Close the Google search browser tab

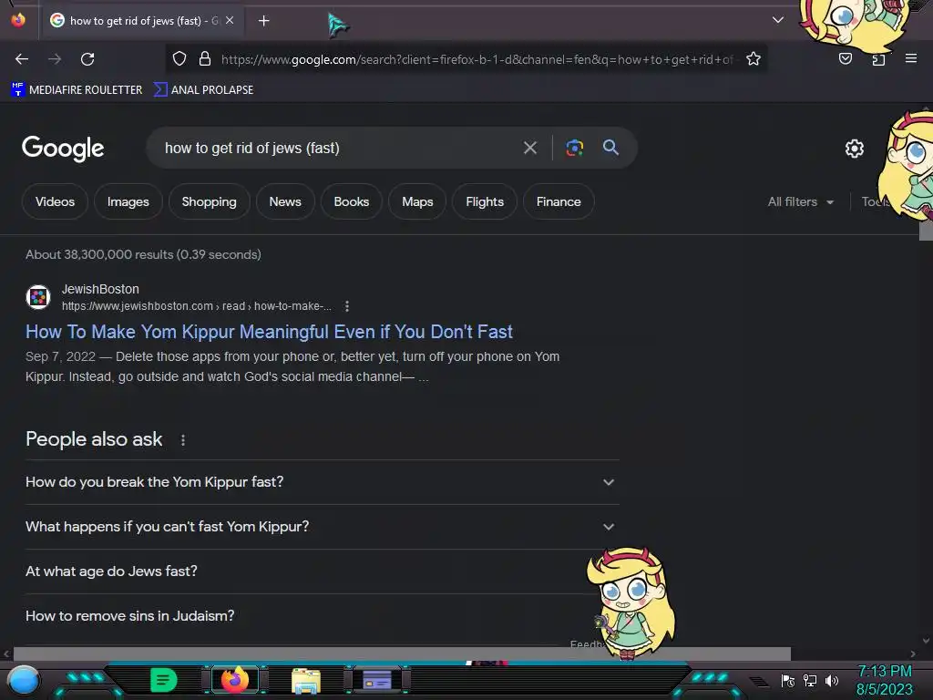click(x=230, y=20)
